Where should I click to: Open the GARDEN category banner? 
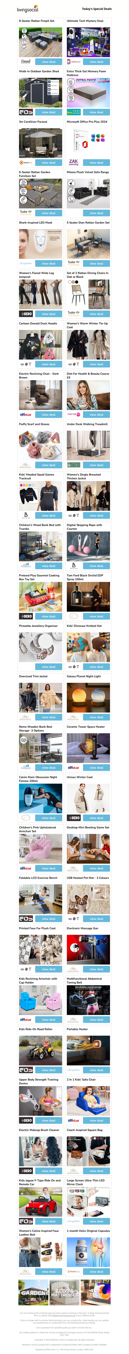[34, 1292]
